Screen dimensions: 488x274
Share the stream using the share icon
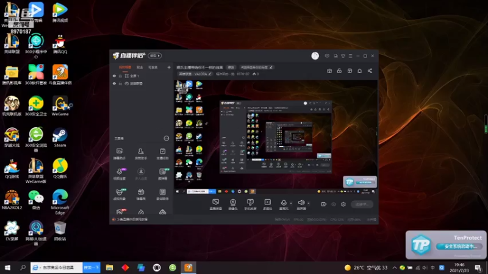pos(370,71)
